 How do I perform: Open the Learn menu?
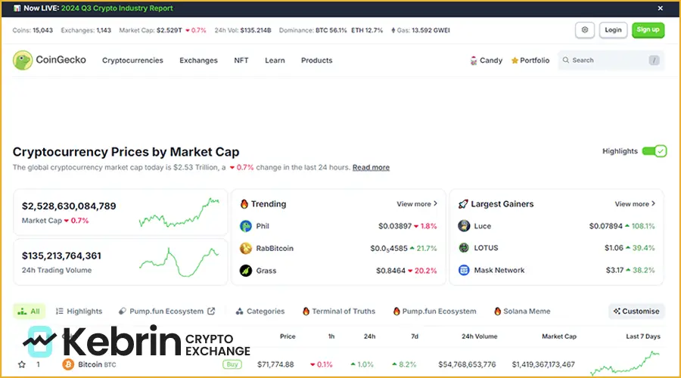[x=275, y=60]
